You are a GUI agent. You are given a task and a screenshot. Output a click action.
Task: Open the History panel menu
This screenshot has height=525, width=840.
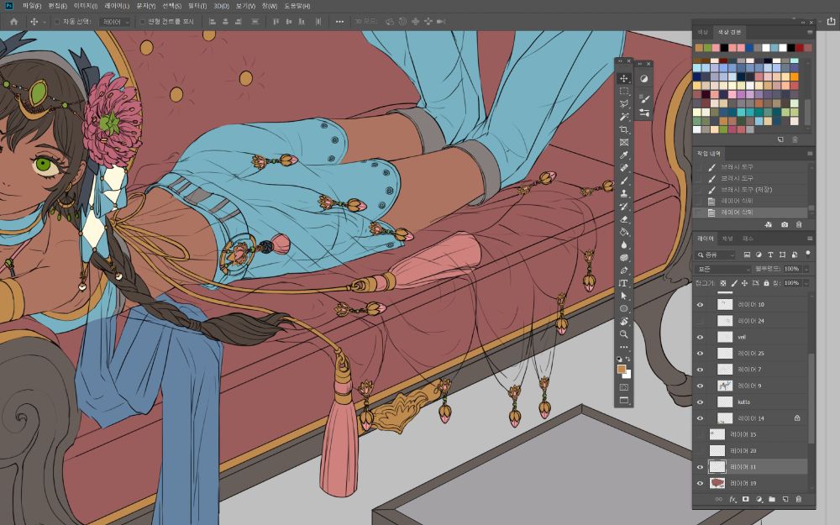(x=810, y=154)
